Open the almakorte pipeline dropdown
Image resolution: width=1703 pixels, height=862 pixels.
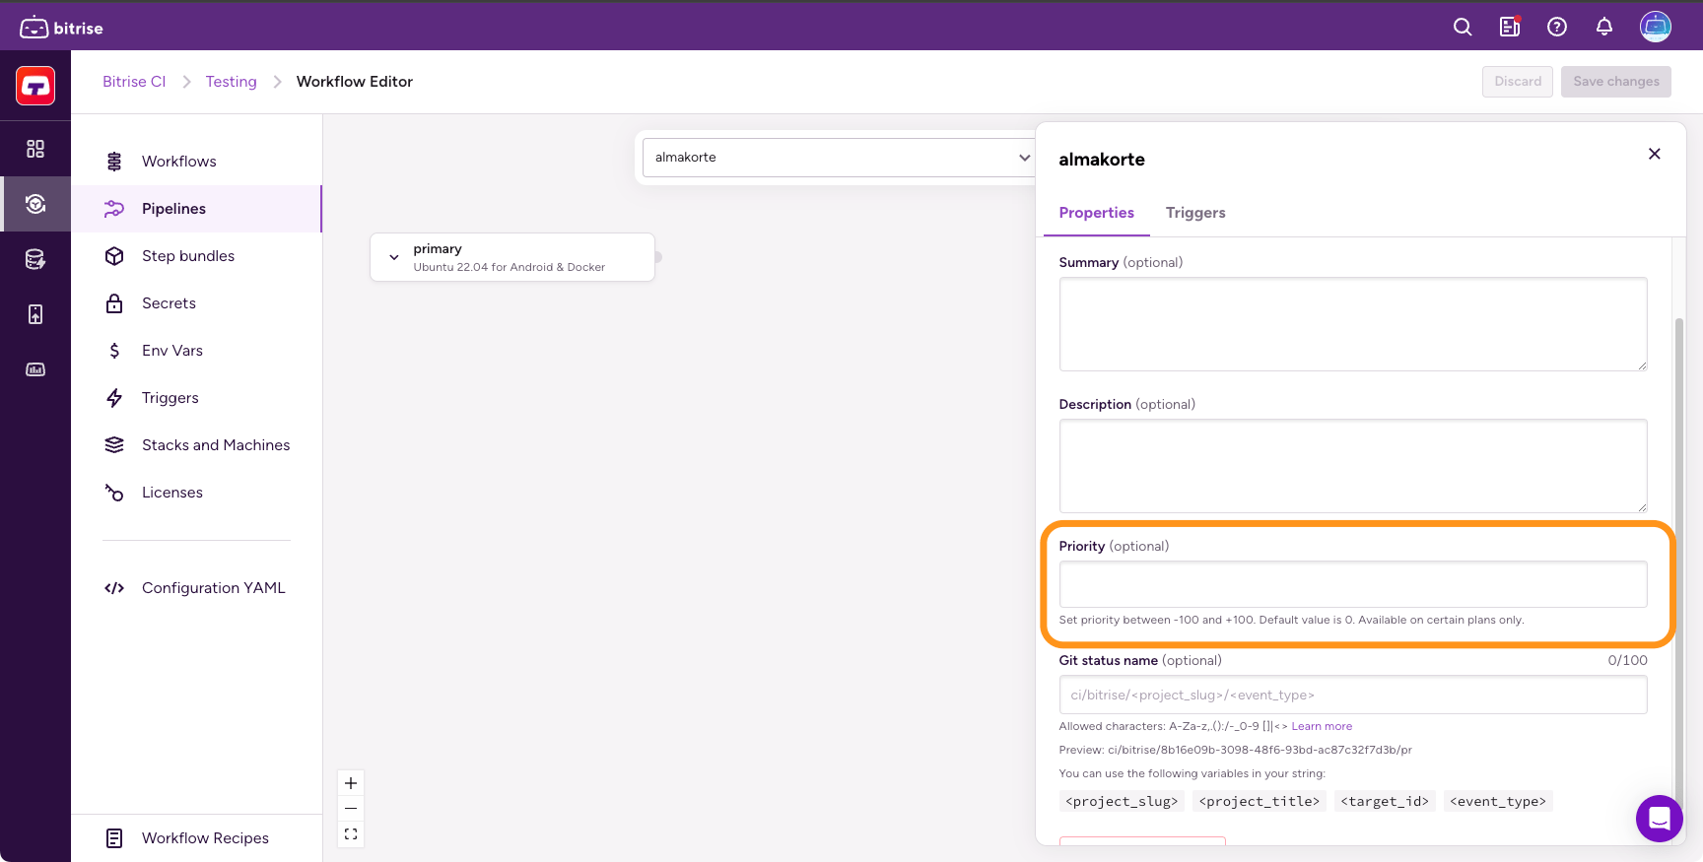(x=838, y=158)
